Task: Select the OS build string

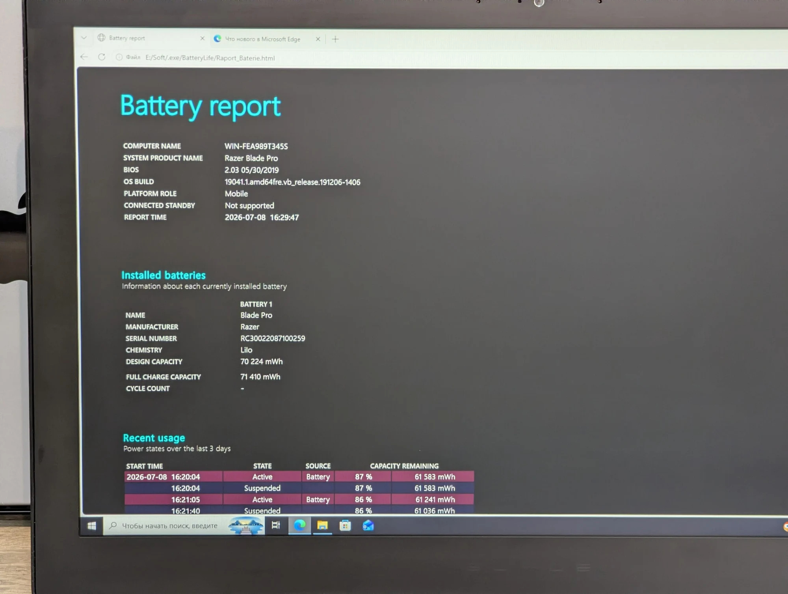Action: 292,182
